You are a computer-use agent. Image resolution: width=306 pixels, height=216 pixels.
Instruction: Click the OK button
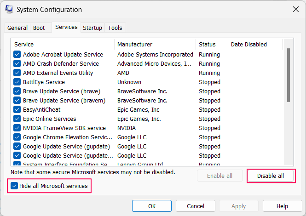[152, 206]
